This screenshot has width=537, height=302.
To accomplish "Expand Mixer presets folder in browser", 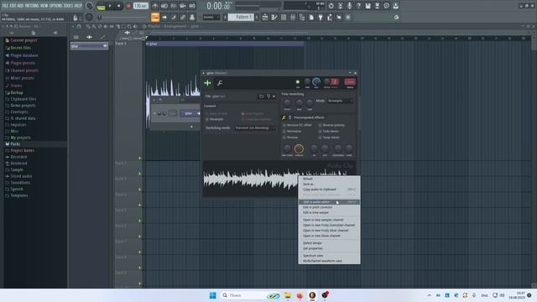I will (x=22, y=78).
